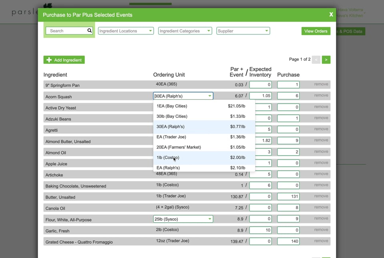Click the search magnifying glass icon

click(89, 30)
